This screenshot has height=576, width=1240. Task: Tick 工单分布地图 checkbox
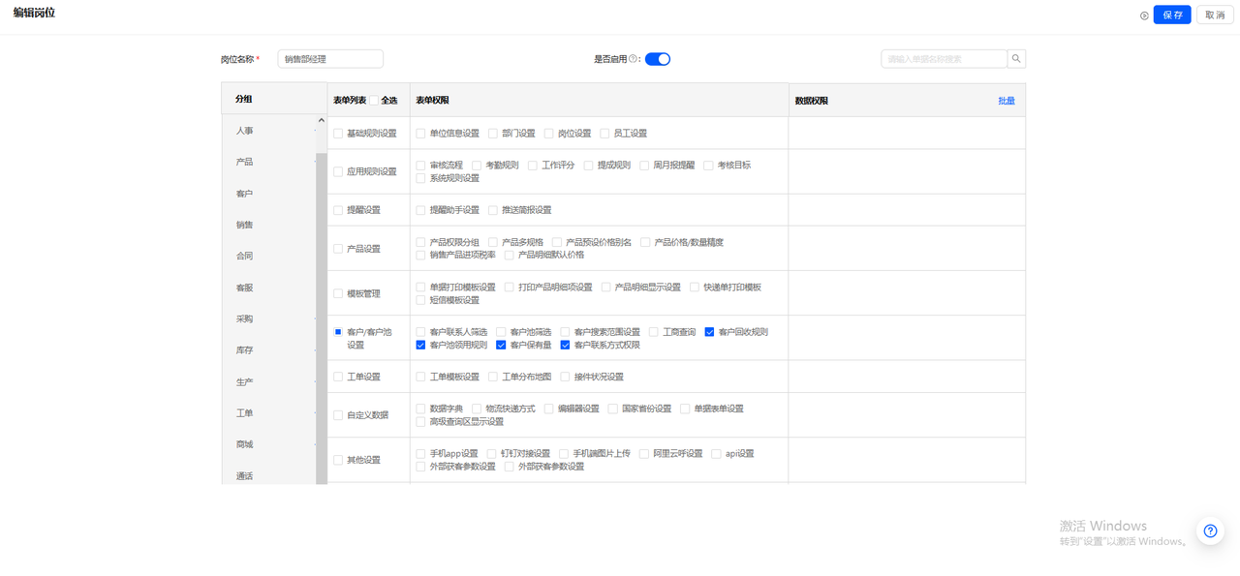[493, 377]
